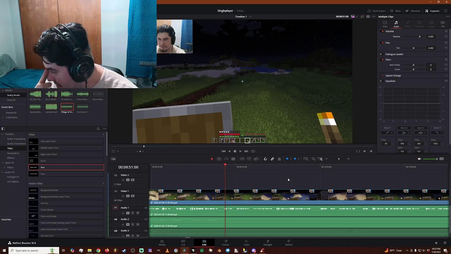Switch to the Media page

click(x=162, y=243)
